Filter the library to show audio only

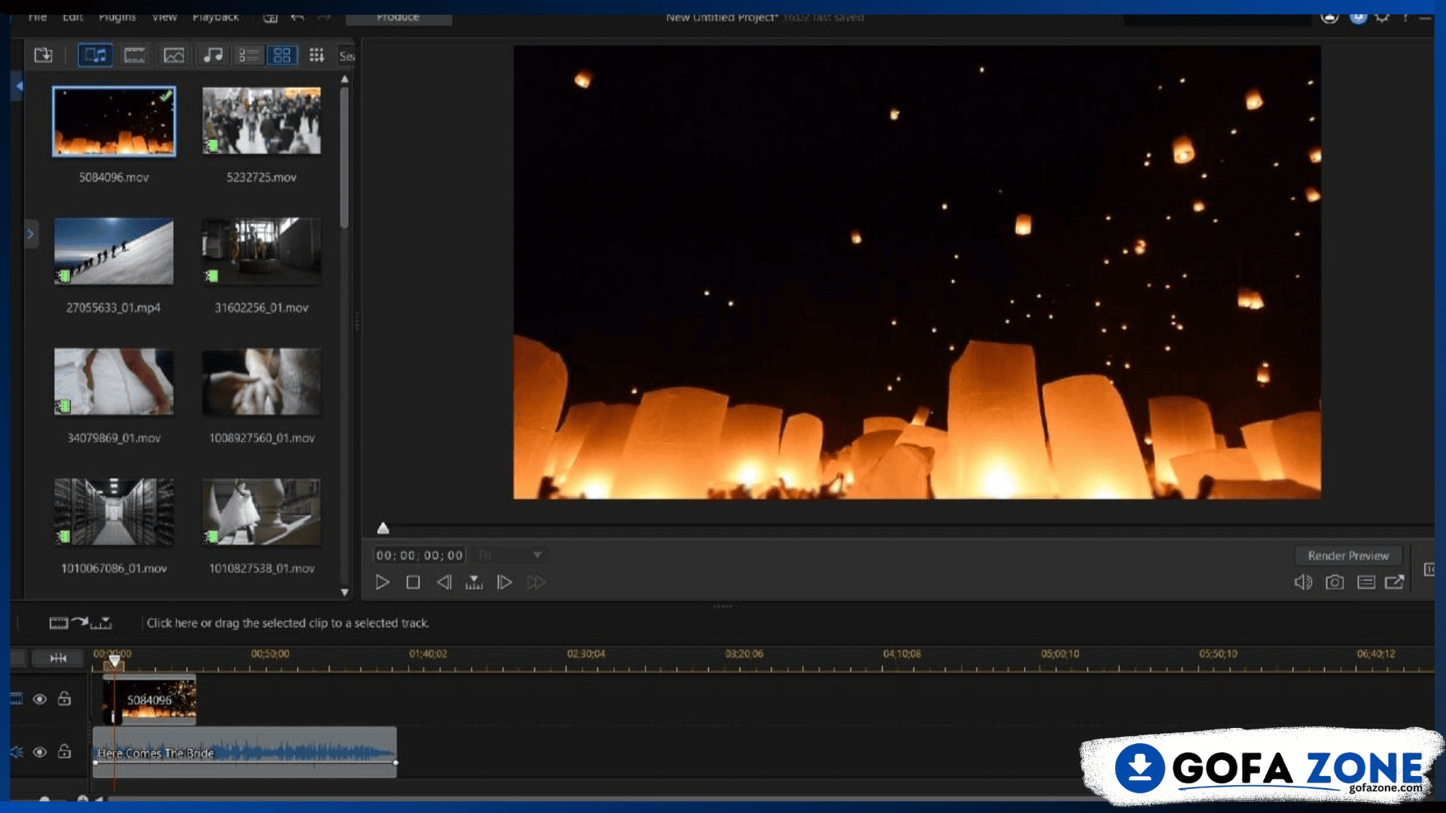[213, 55]
